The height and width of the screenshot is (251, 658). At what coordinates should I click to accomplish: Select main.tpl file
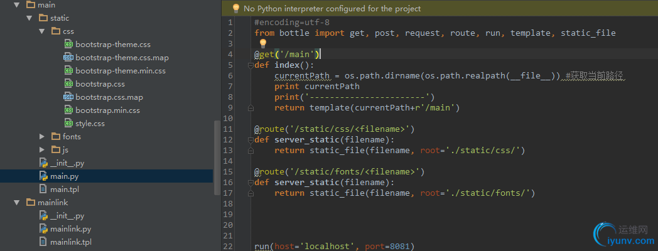[65, 189]
